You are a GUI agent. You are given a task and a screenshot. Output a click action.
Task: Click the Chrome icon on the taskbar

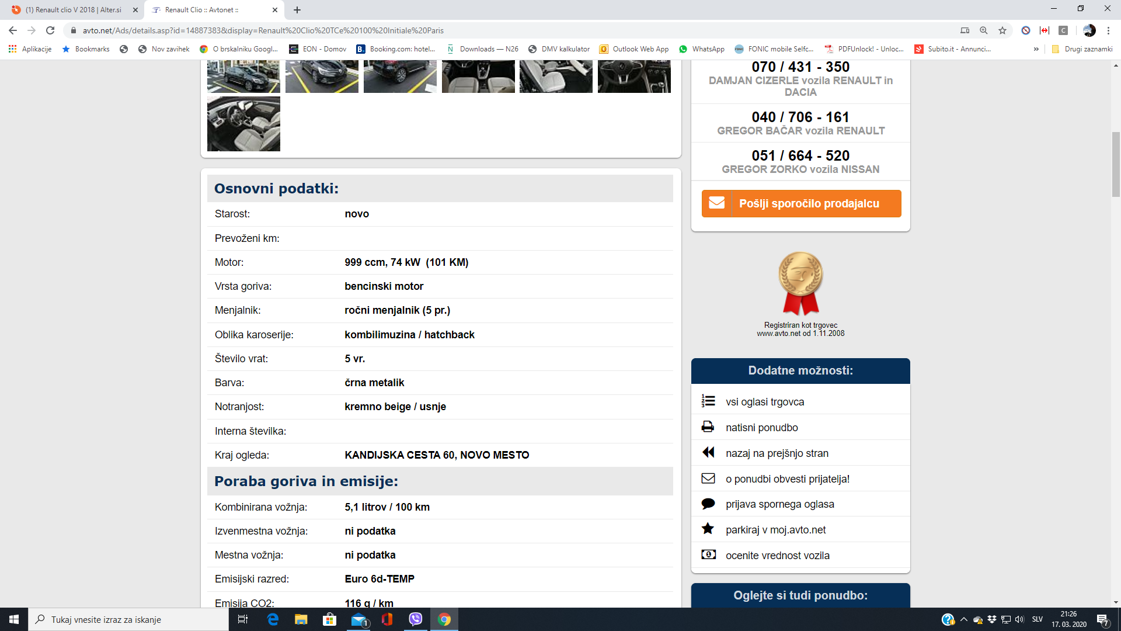[444, 619]
